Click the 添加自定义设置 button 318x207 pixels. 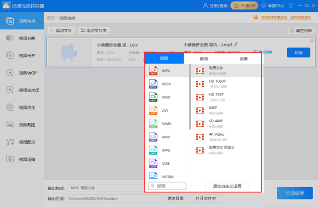(227, 186)
